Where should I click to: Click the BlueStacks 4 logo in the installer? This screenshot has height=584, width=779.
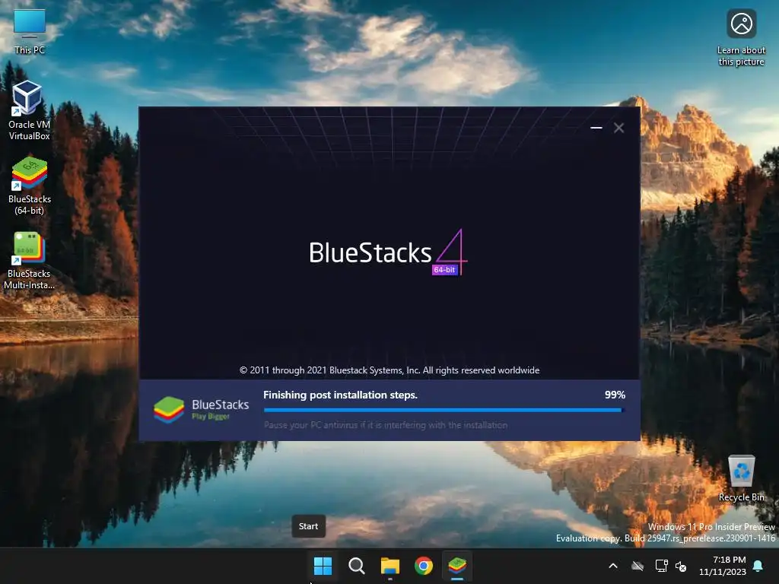(388, 252)
